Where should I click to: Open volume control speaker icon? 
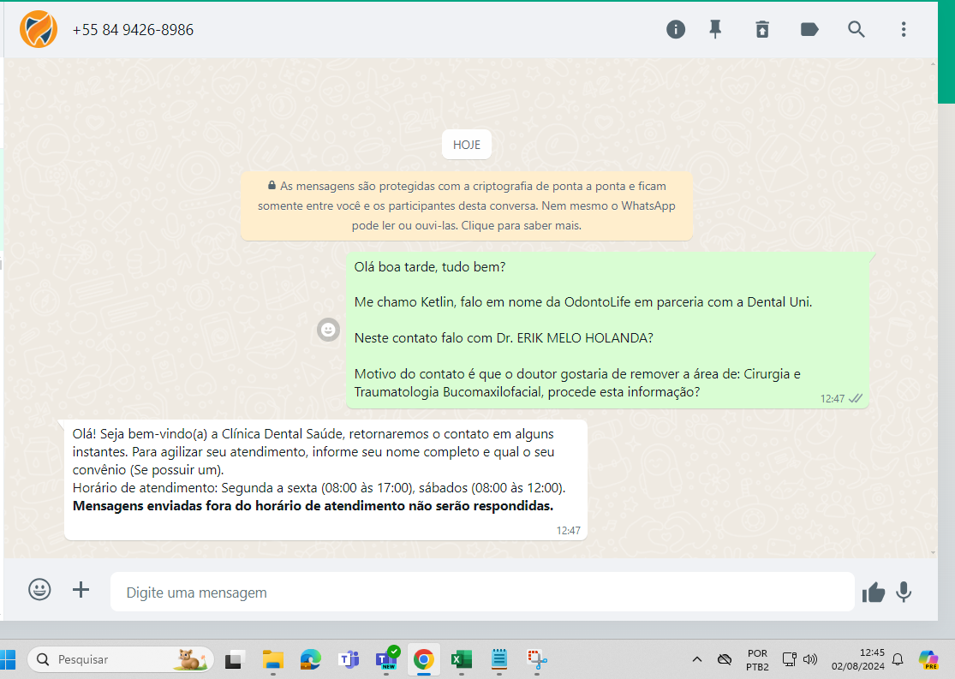(810, 659)
